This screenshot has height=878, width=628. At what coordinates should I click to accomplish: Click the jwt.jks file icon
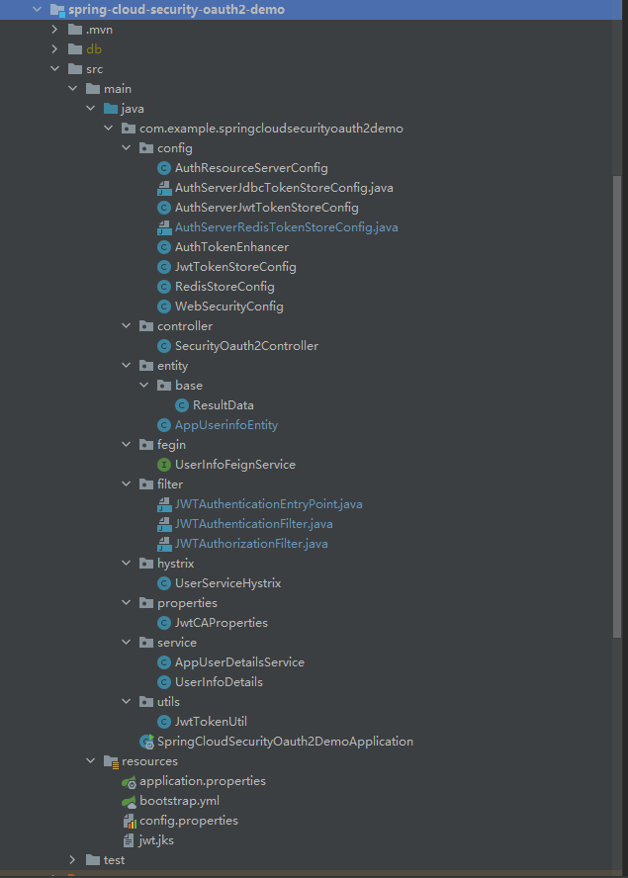129,840
